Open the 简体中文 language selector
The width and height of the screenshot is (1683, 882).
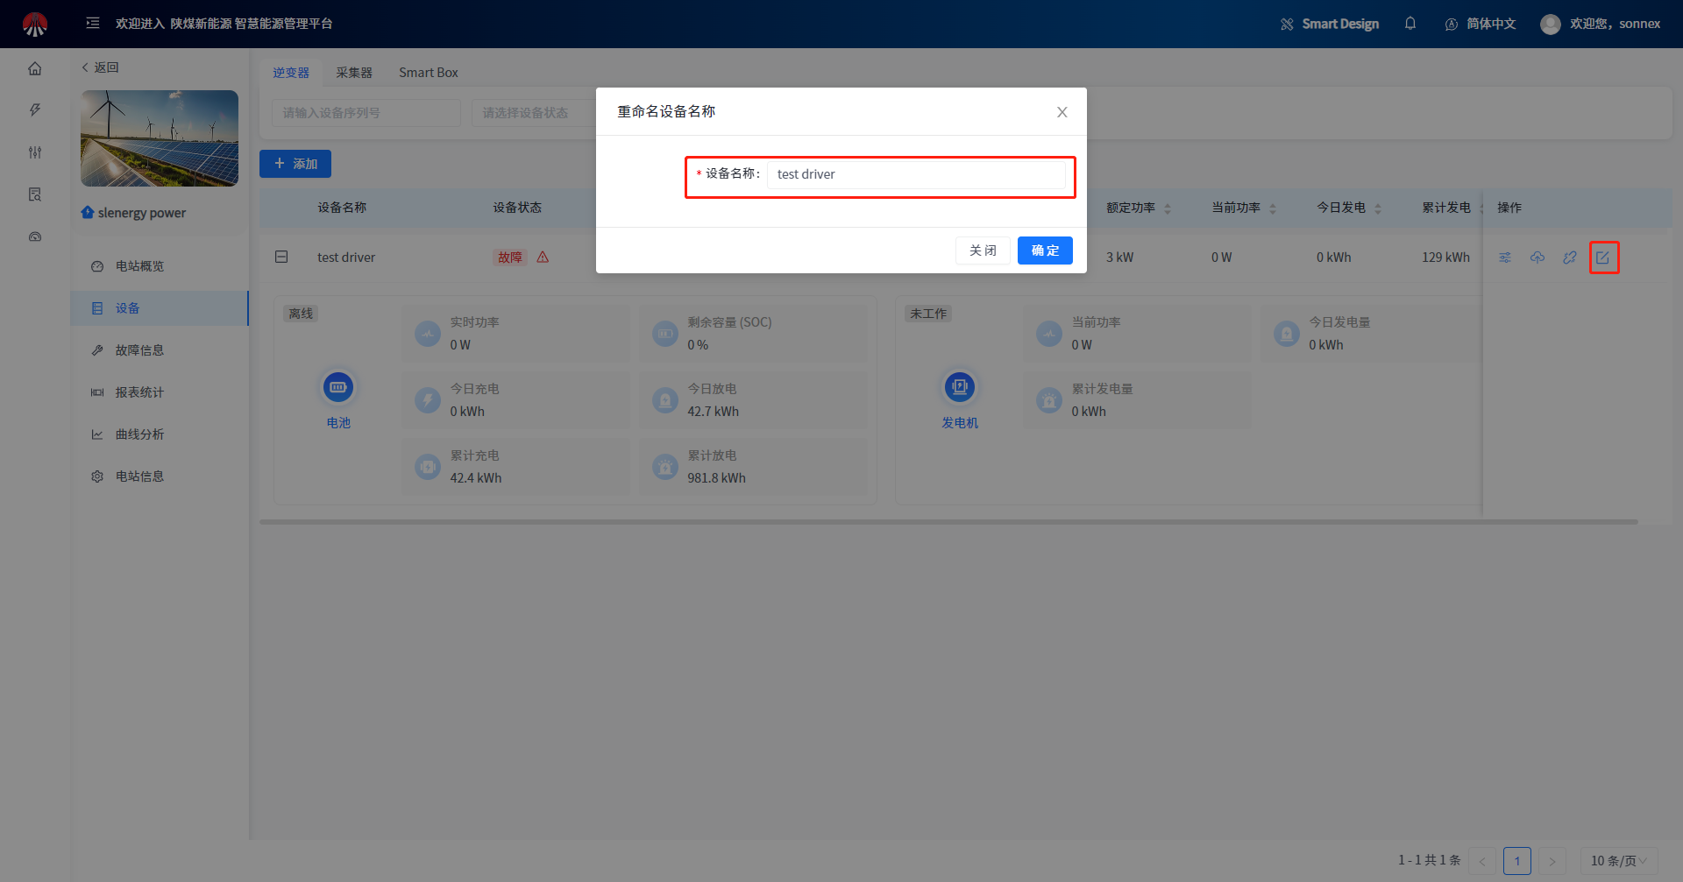1481,24
